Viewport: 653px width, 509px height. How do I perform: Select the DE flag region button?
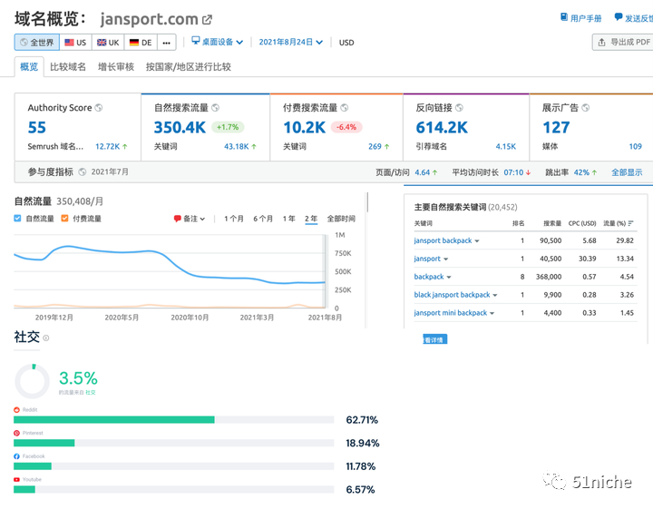coord(141,43)
